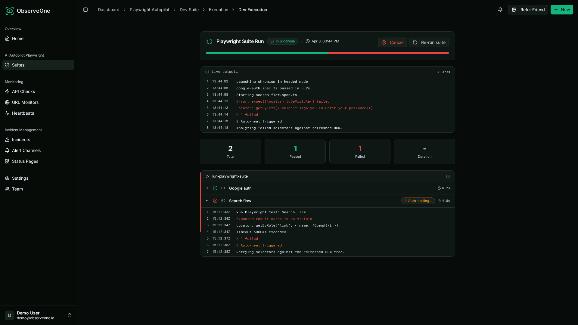Open the notifications bell

[x=500, y=10]
